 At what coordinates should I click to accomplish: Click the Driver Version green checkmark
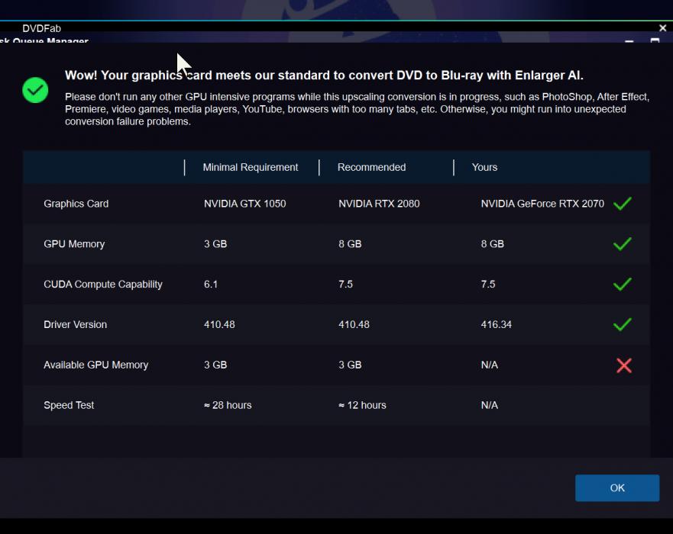(x=623, y=324)
